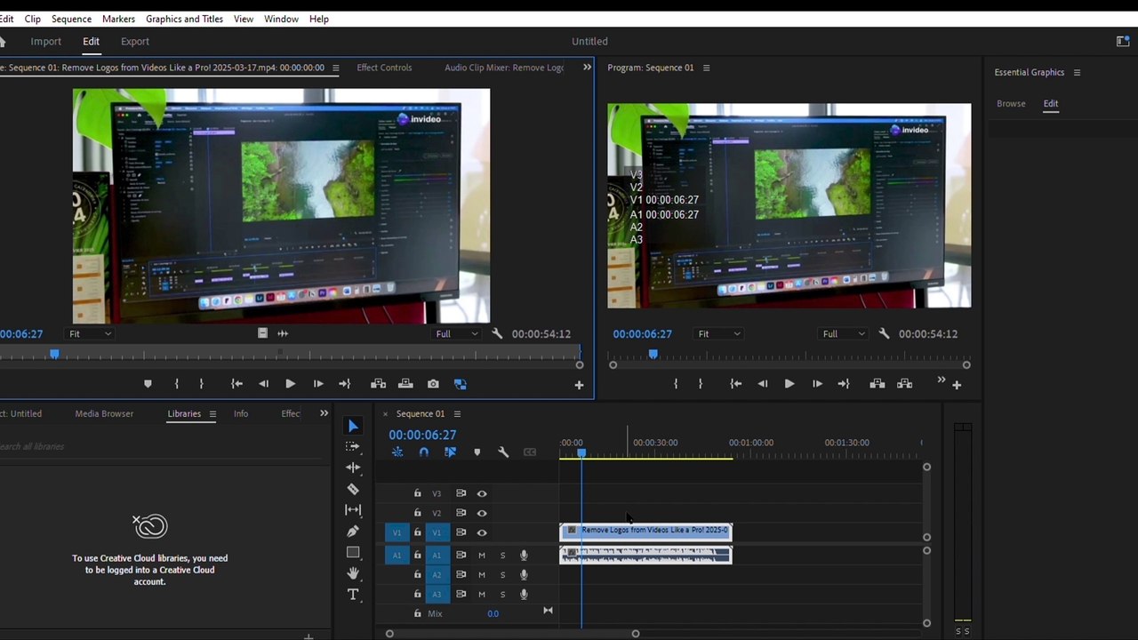Viewport: 1138px width, 640px height.
Task: Open the Sequence 01 timeline panel menu
Action: click(457, 413)
